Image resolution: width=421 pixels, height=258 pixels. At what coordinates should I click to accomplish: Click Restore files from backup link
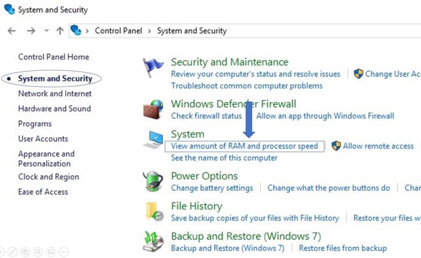pos(342,248)
